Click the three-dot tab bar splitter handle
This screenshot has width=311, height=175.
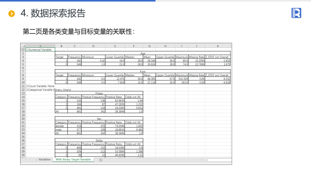202,160
